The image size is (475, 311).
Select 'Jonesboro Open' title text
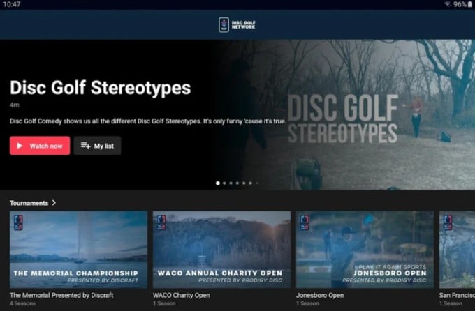click(320, 295)
